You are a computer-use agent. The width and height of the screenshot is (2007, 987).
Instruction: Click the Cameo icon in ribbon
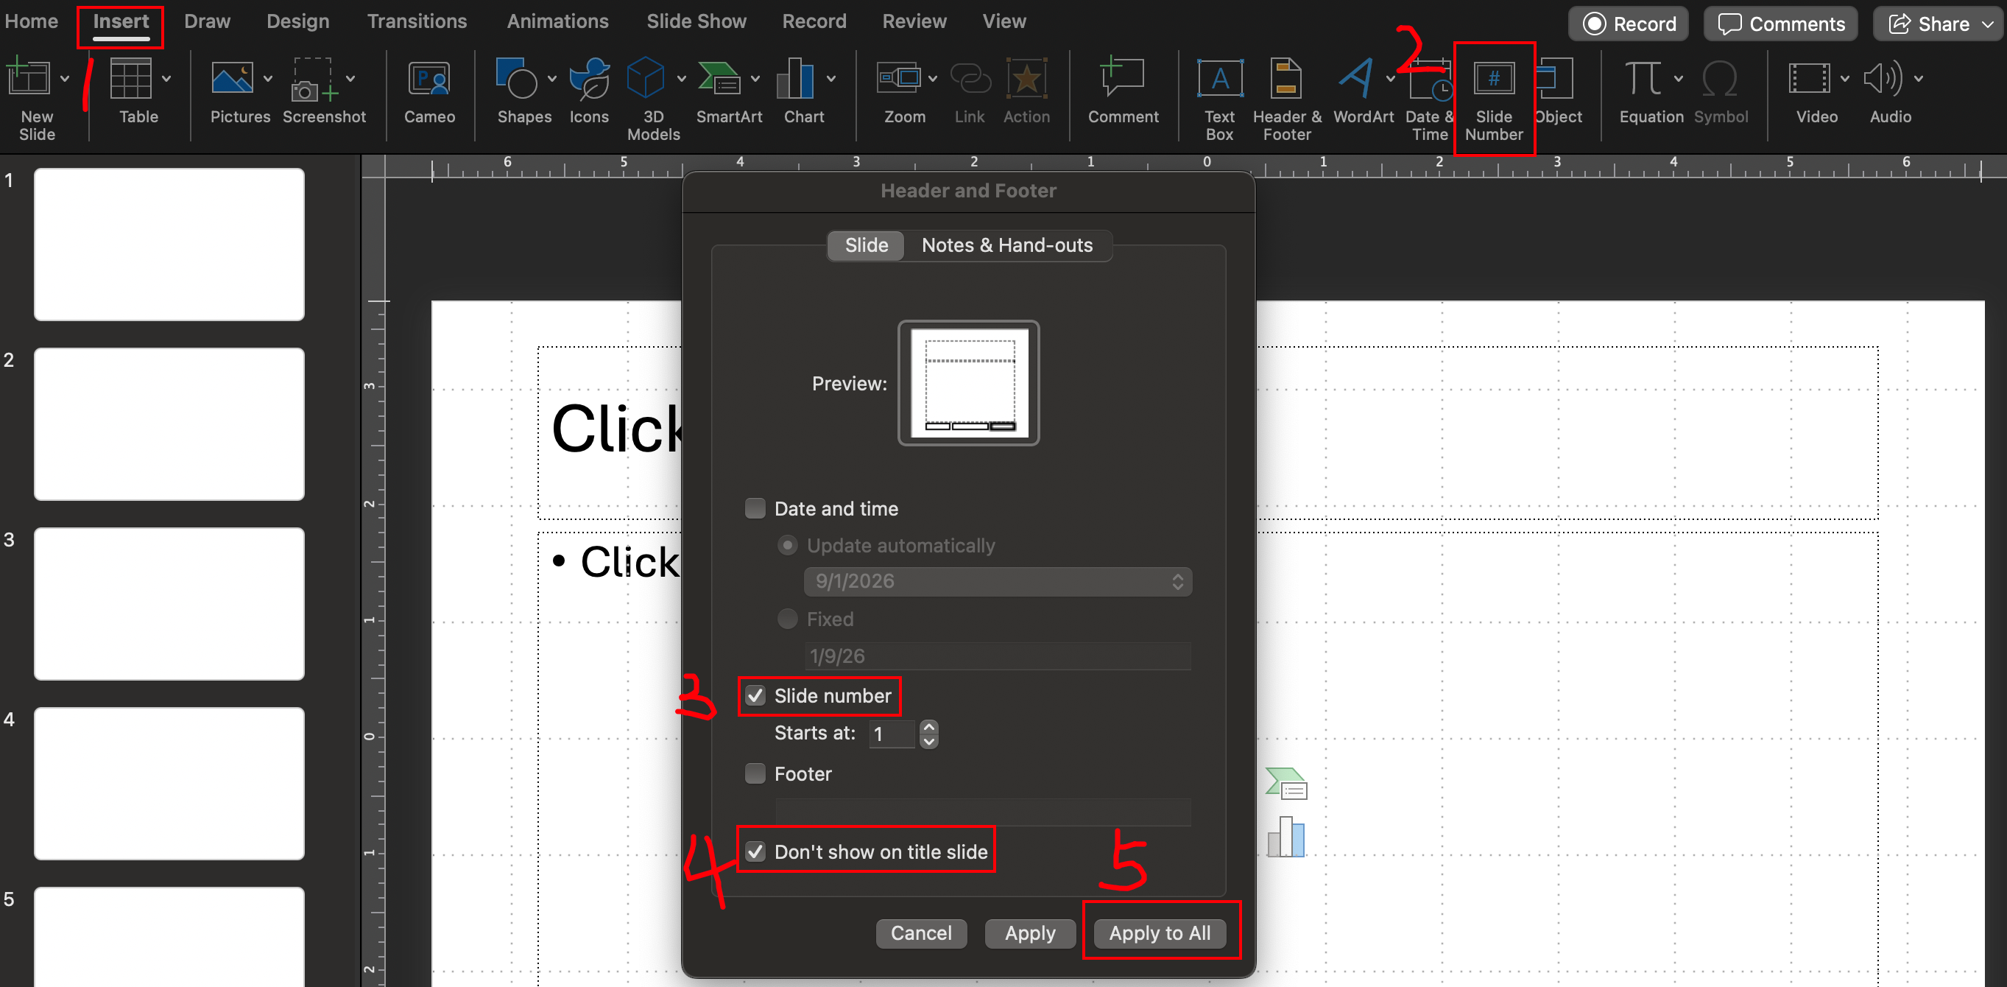[x=429, y=80]
